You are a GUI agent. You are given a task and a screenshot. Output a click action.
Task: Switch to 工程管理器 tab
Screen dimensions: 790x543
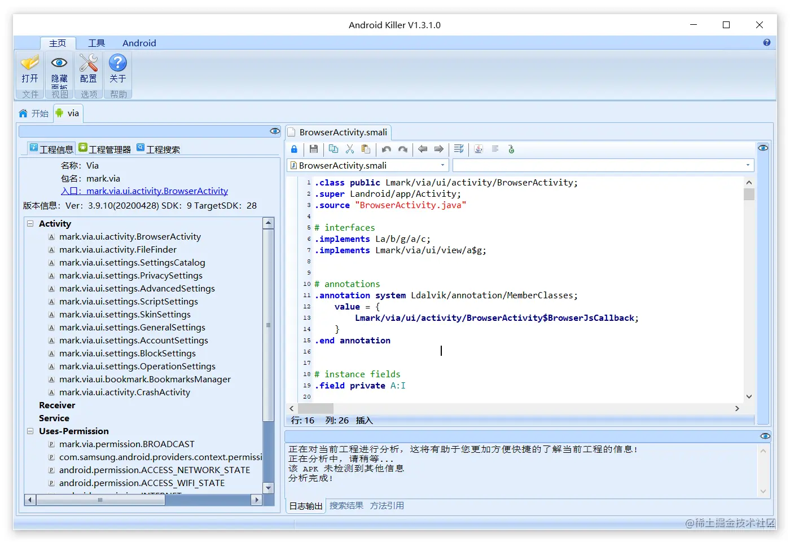coord(105,149)
